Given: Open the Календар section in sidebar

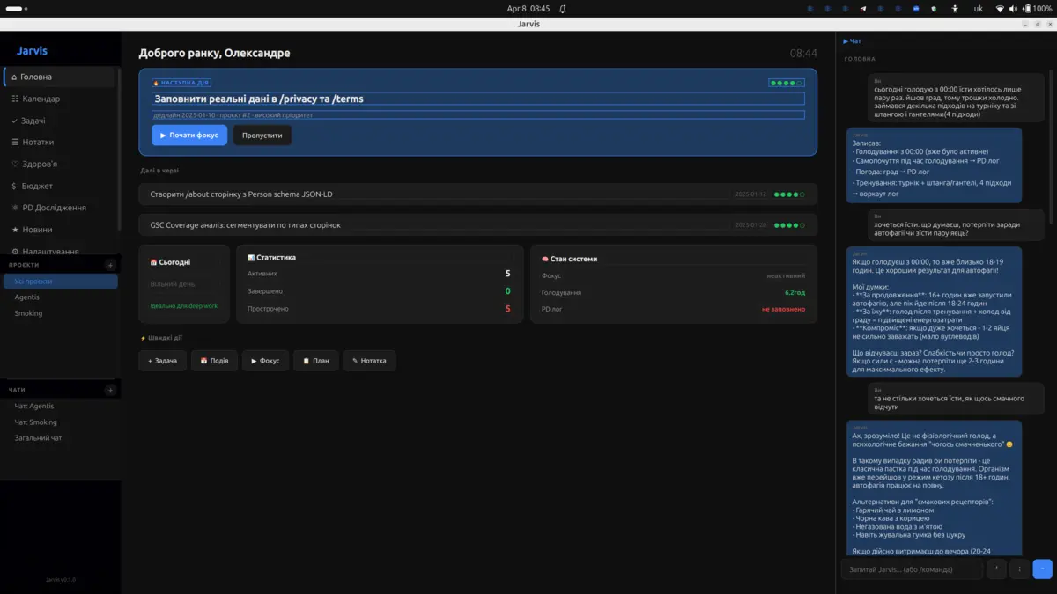Looking at the screenshot, I should 41,99.
